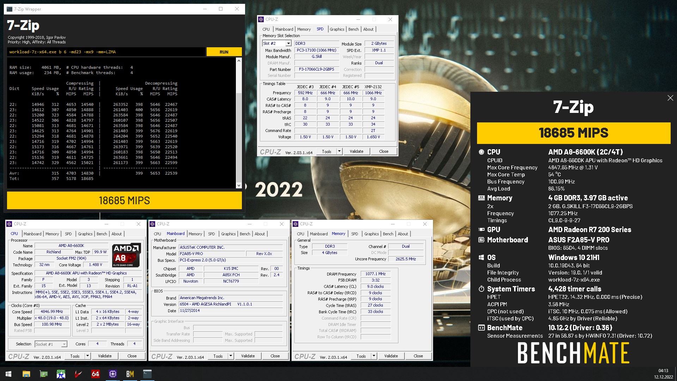The width and height of the screenshot is (677, 381).
Task: Open Graphics tab in Mainboard window
Action: (x=228, y=234)
